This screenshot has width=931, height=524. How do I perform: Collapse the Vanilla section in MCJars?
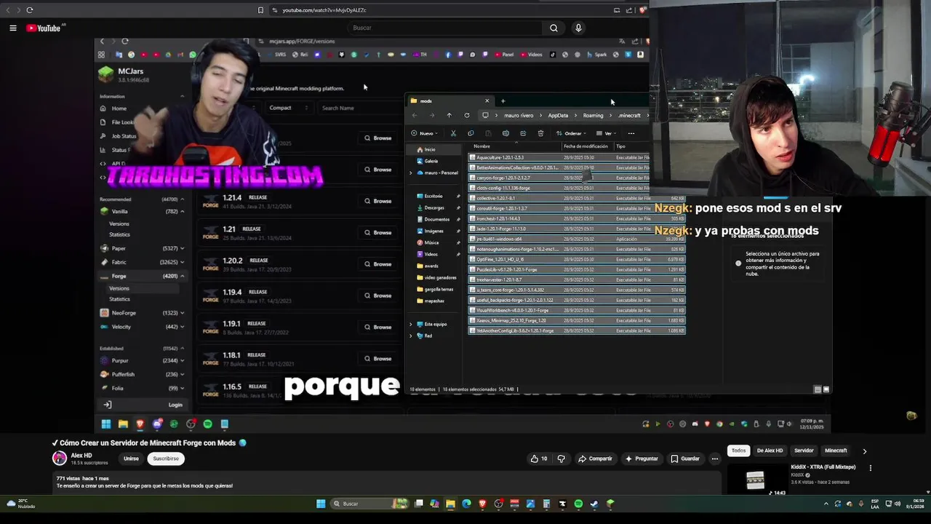[x=182, y=211]
